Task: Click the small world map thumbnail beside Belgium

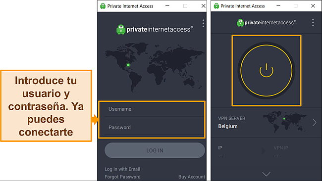Action: (285, 122)
